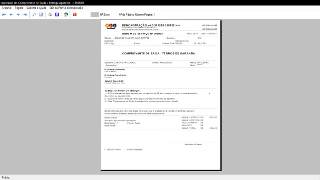Click the magnifier zoom icon
Image resolution: width=320 pixels, height=180 pixels.
tap(34, 14)
